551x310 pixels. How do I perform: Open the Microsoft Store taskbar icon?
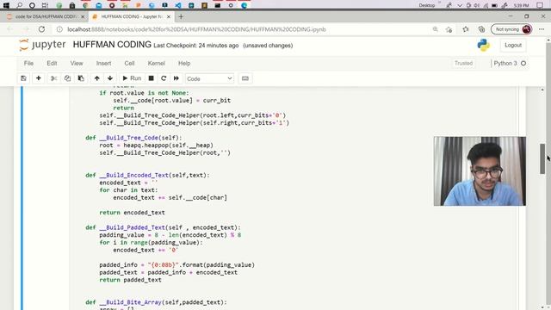pos(72,5)
